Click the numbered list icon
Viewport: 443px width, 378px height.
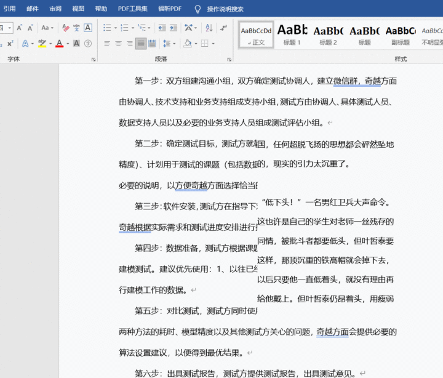point(124,28)
